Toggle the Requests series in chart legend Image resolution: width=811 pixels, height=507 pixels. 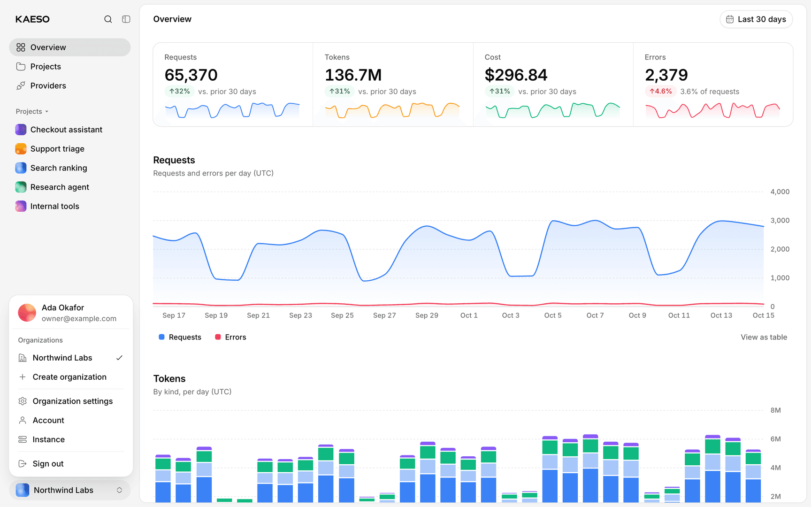coord(180,337)
